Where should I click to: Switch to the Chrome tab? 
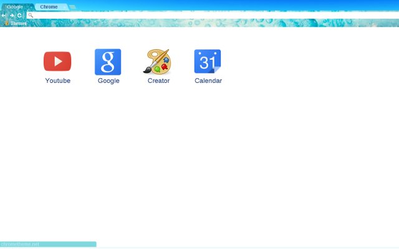pyautogui.click(x=51, y=7)
